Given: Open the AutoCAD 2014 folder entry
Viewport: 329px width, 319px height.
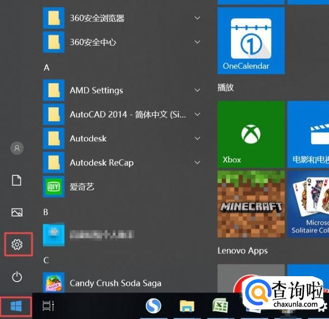Looking at the screenshot, I should (x=123, y=115).
